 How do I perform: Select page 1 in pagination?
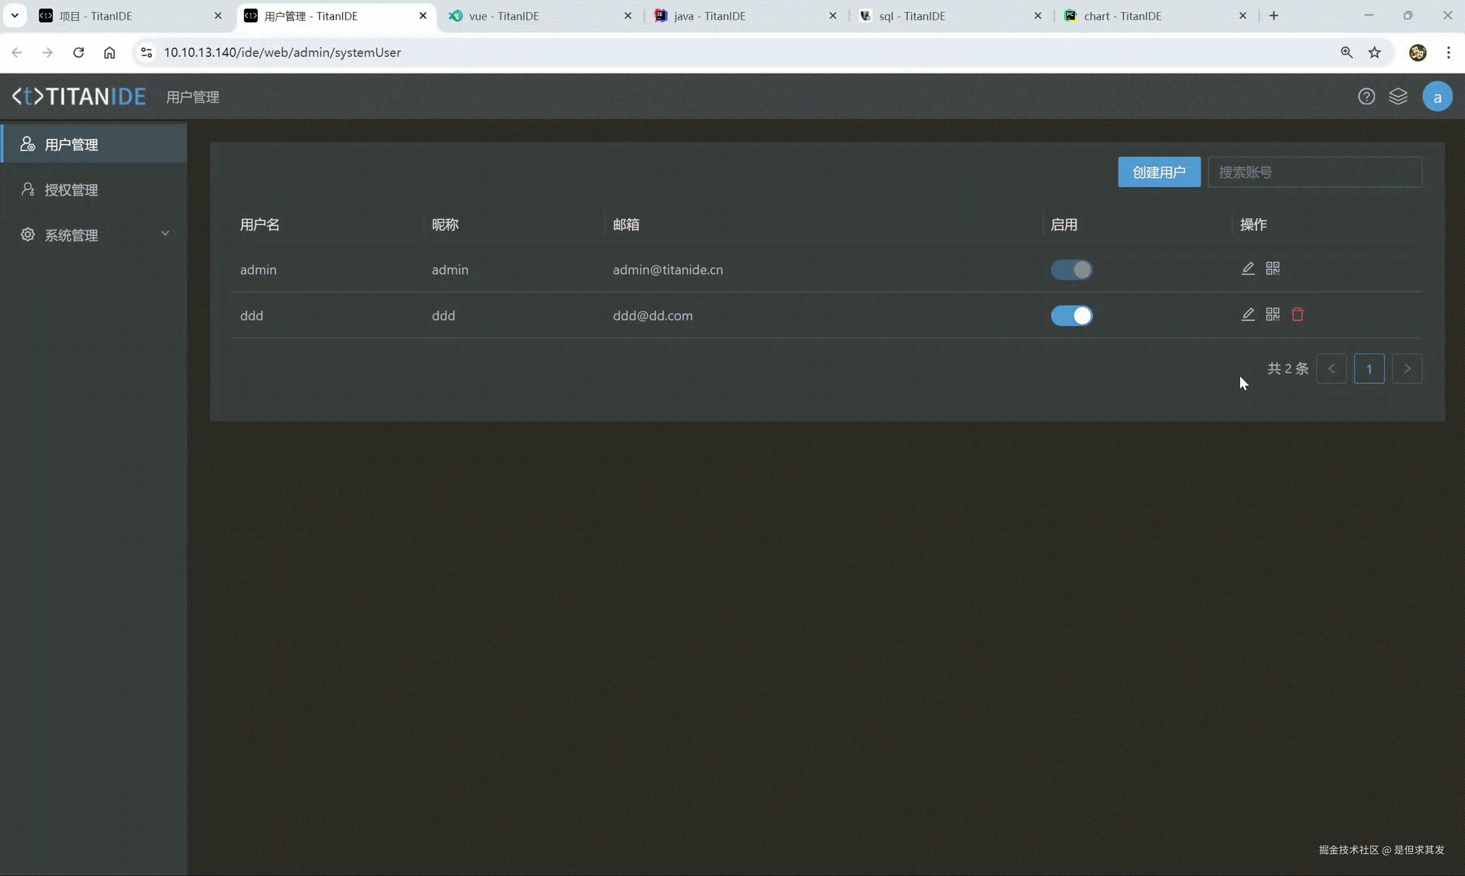tap(1369, 369)
